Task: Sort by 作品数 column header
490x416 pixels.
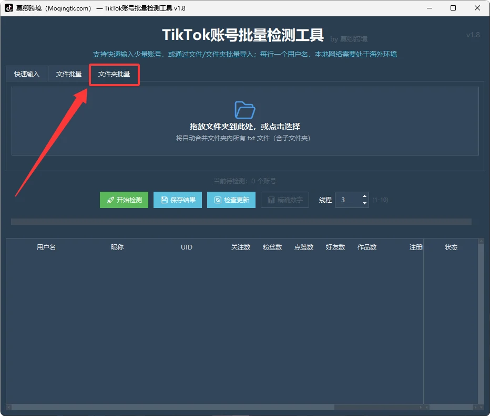Action: coord(367,247)
